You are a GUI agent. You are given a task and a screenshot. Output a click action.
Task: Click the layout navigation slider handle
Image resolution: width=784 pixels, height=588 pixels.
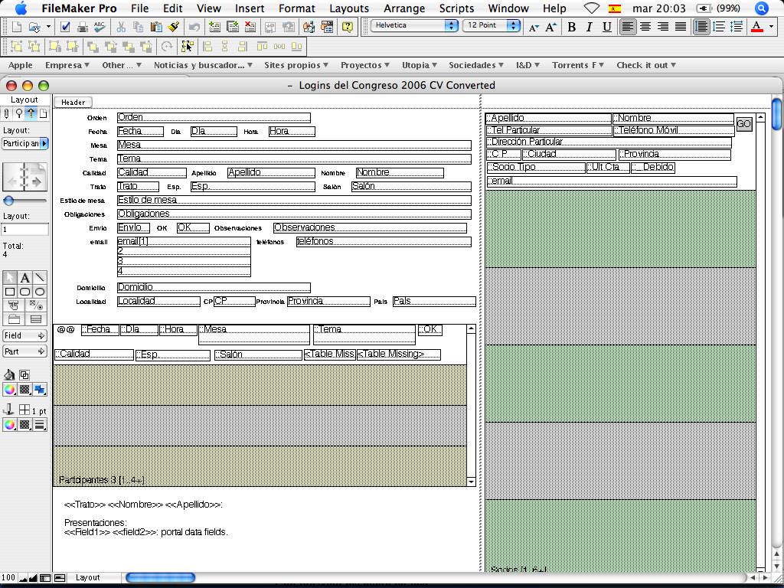point(9,201)
